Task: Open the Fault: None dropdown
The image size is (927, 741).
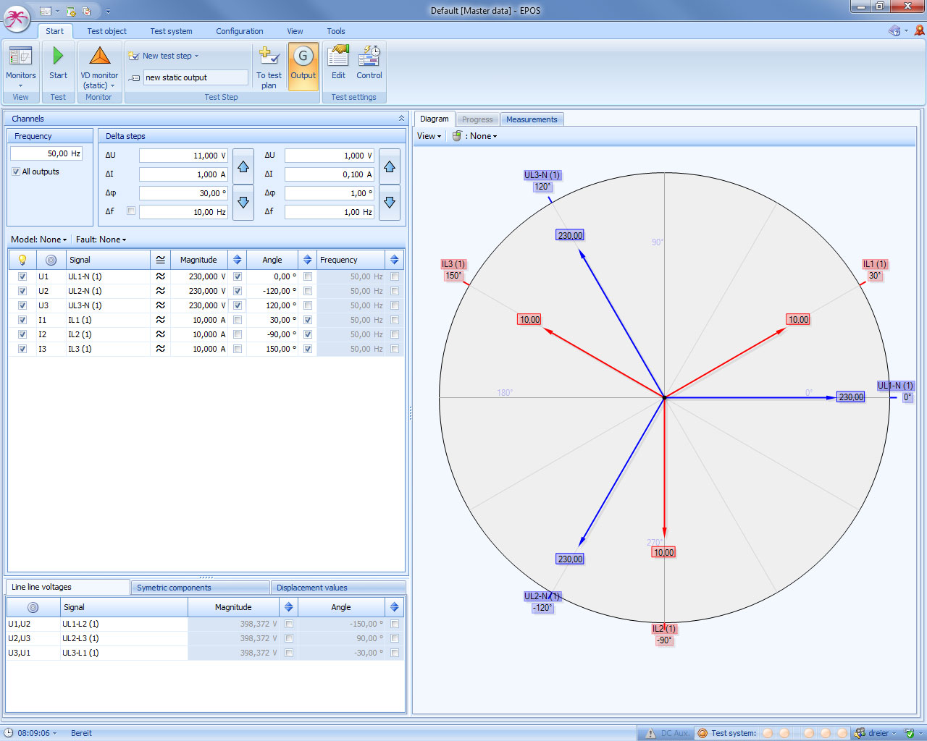Action: (x=101, y=240)
